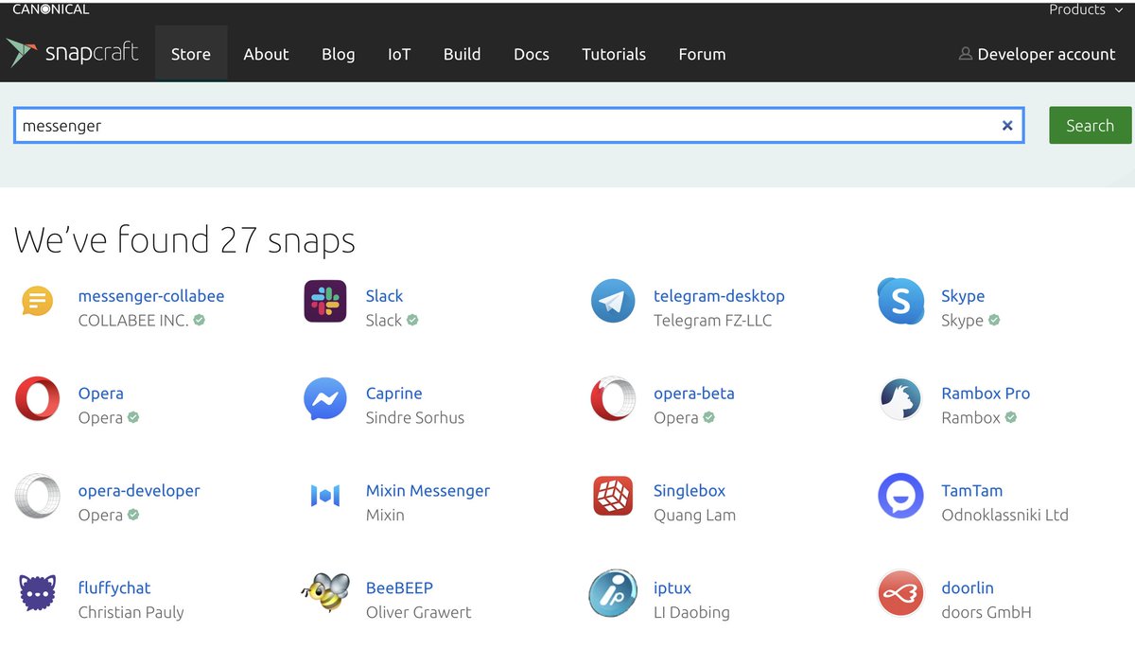Click the fluffychat purple icon
Viewport: 1135px width, 666px height.
pyautogui.click(x=38, y=593)
